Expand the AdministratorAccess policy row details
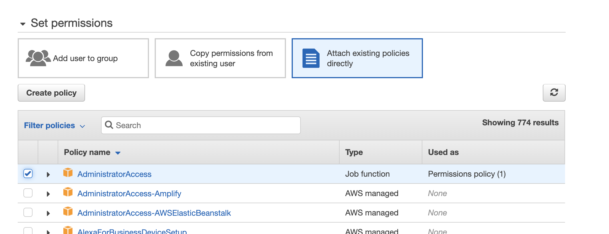 [x=48, y=174]
